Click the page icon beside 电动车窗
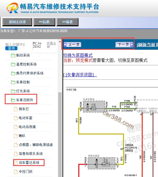Image resolution: width=158 pixels, height=177 pixels. point(16,118)
